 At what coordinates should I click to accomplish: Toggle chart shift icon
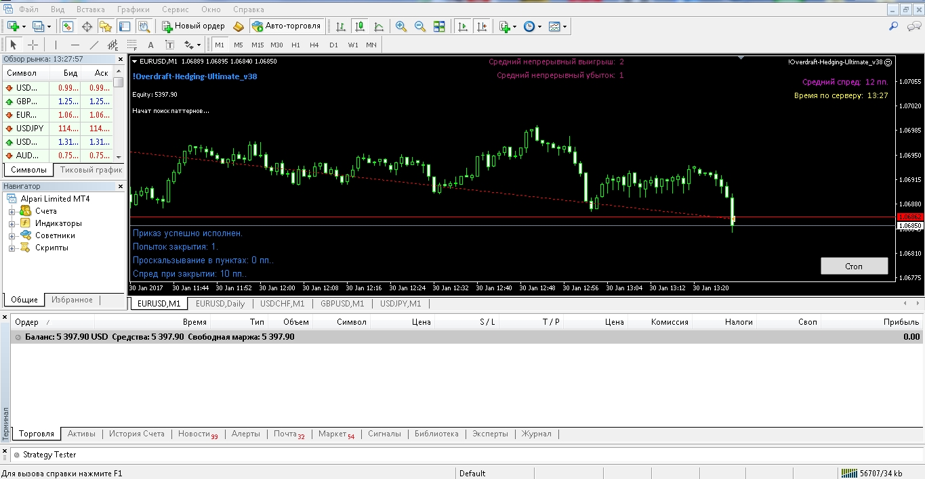tap(482, 26)
